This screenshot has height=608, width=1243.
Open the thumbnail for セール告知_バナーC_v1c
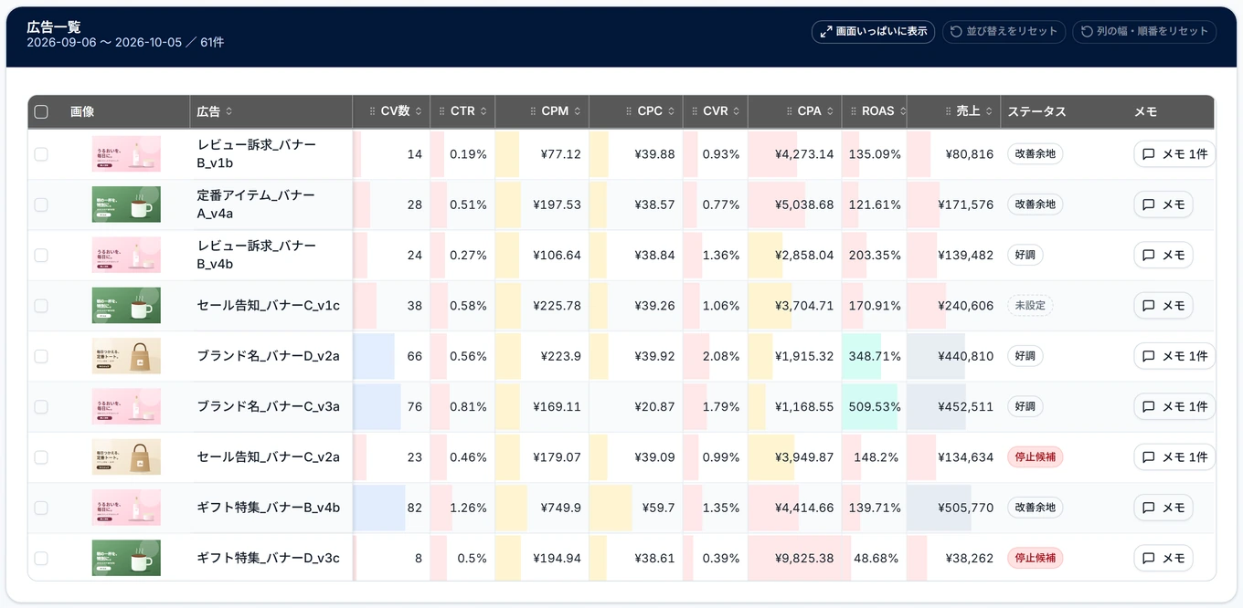click(126, 306)
